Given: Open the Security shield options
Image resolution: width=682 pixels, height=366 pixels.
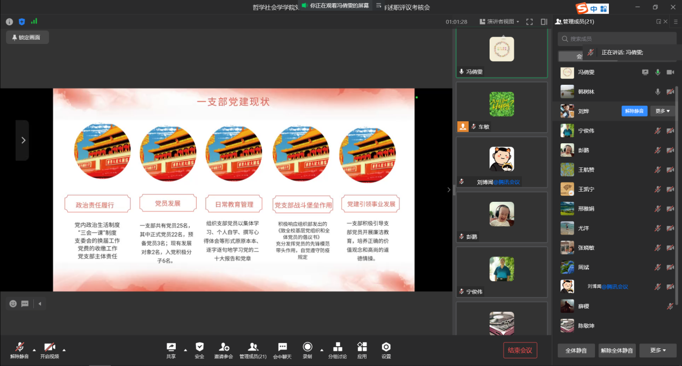Looking at the screenshot, I should point(199,349).
